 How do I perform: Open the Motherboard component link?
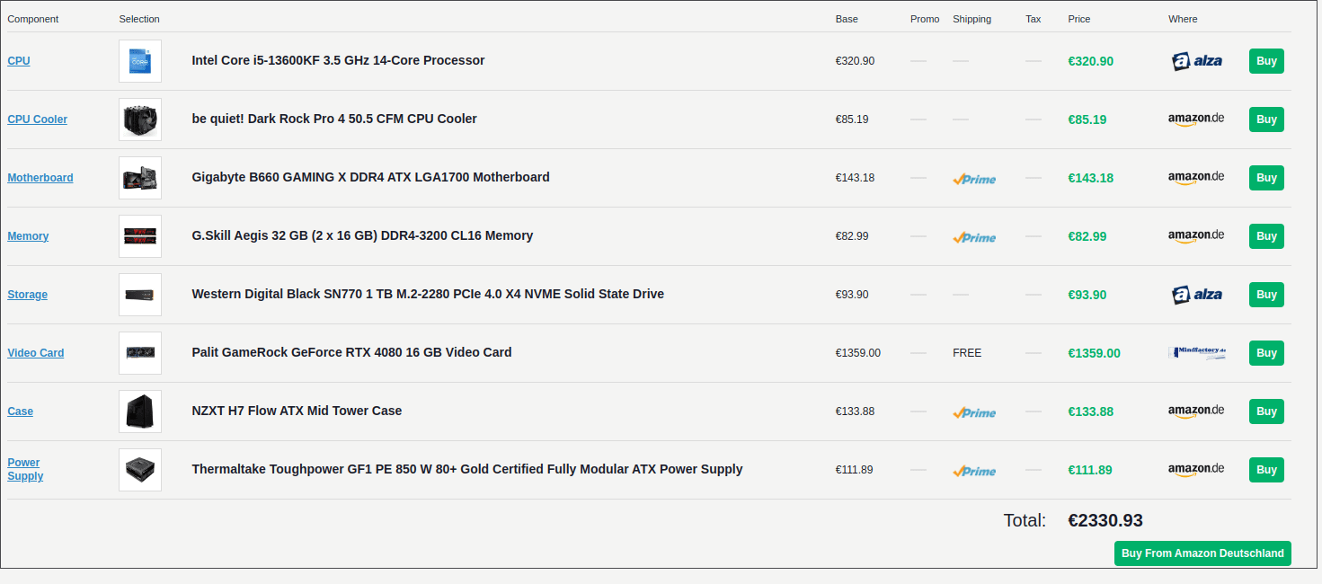40,178
